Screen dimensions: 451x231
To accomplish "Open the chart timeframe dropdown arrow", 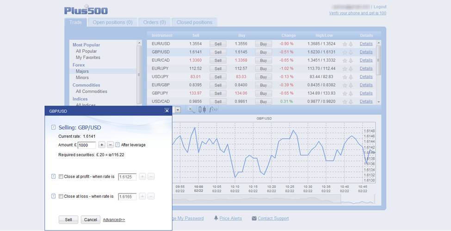I will (178, 110).
